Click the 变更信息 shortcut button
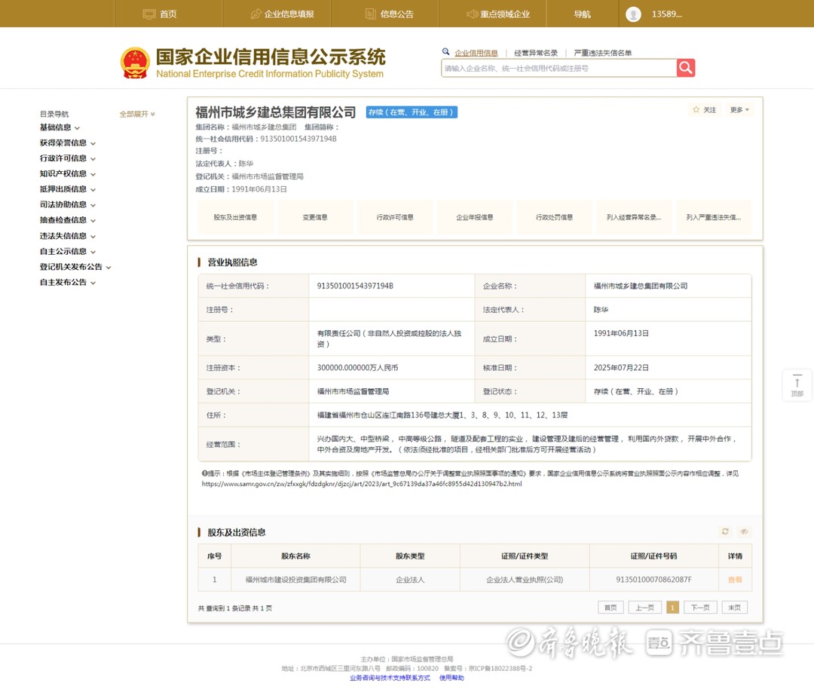The height and width of the screenshot is (692, 814). coord(315,217)
